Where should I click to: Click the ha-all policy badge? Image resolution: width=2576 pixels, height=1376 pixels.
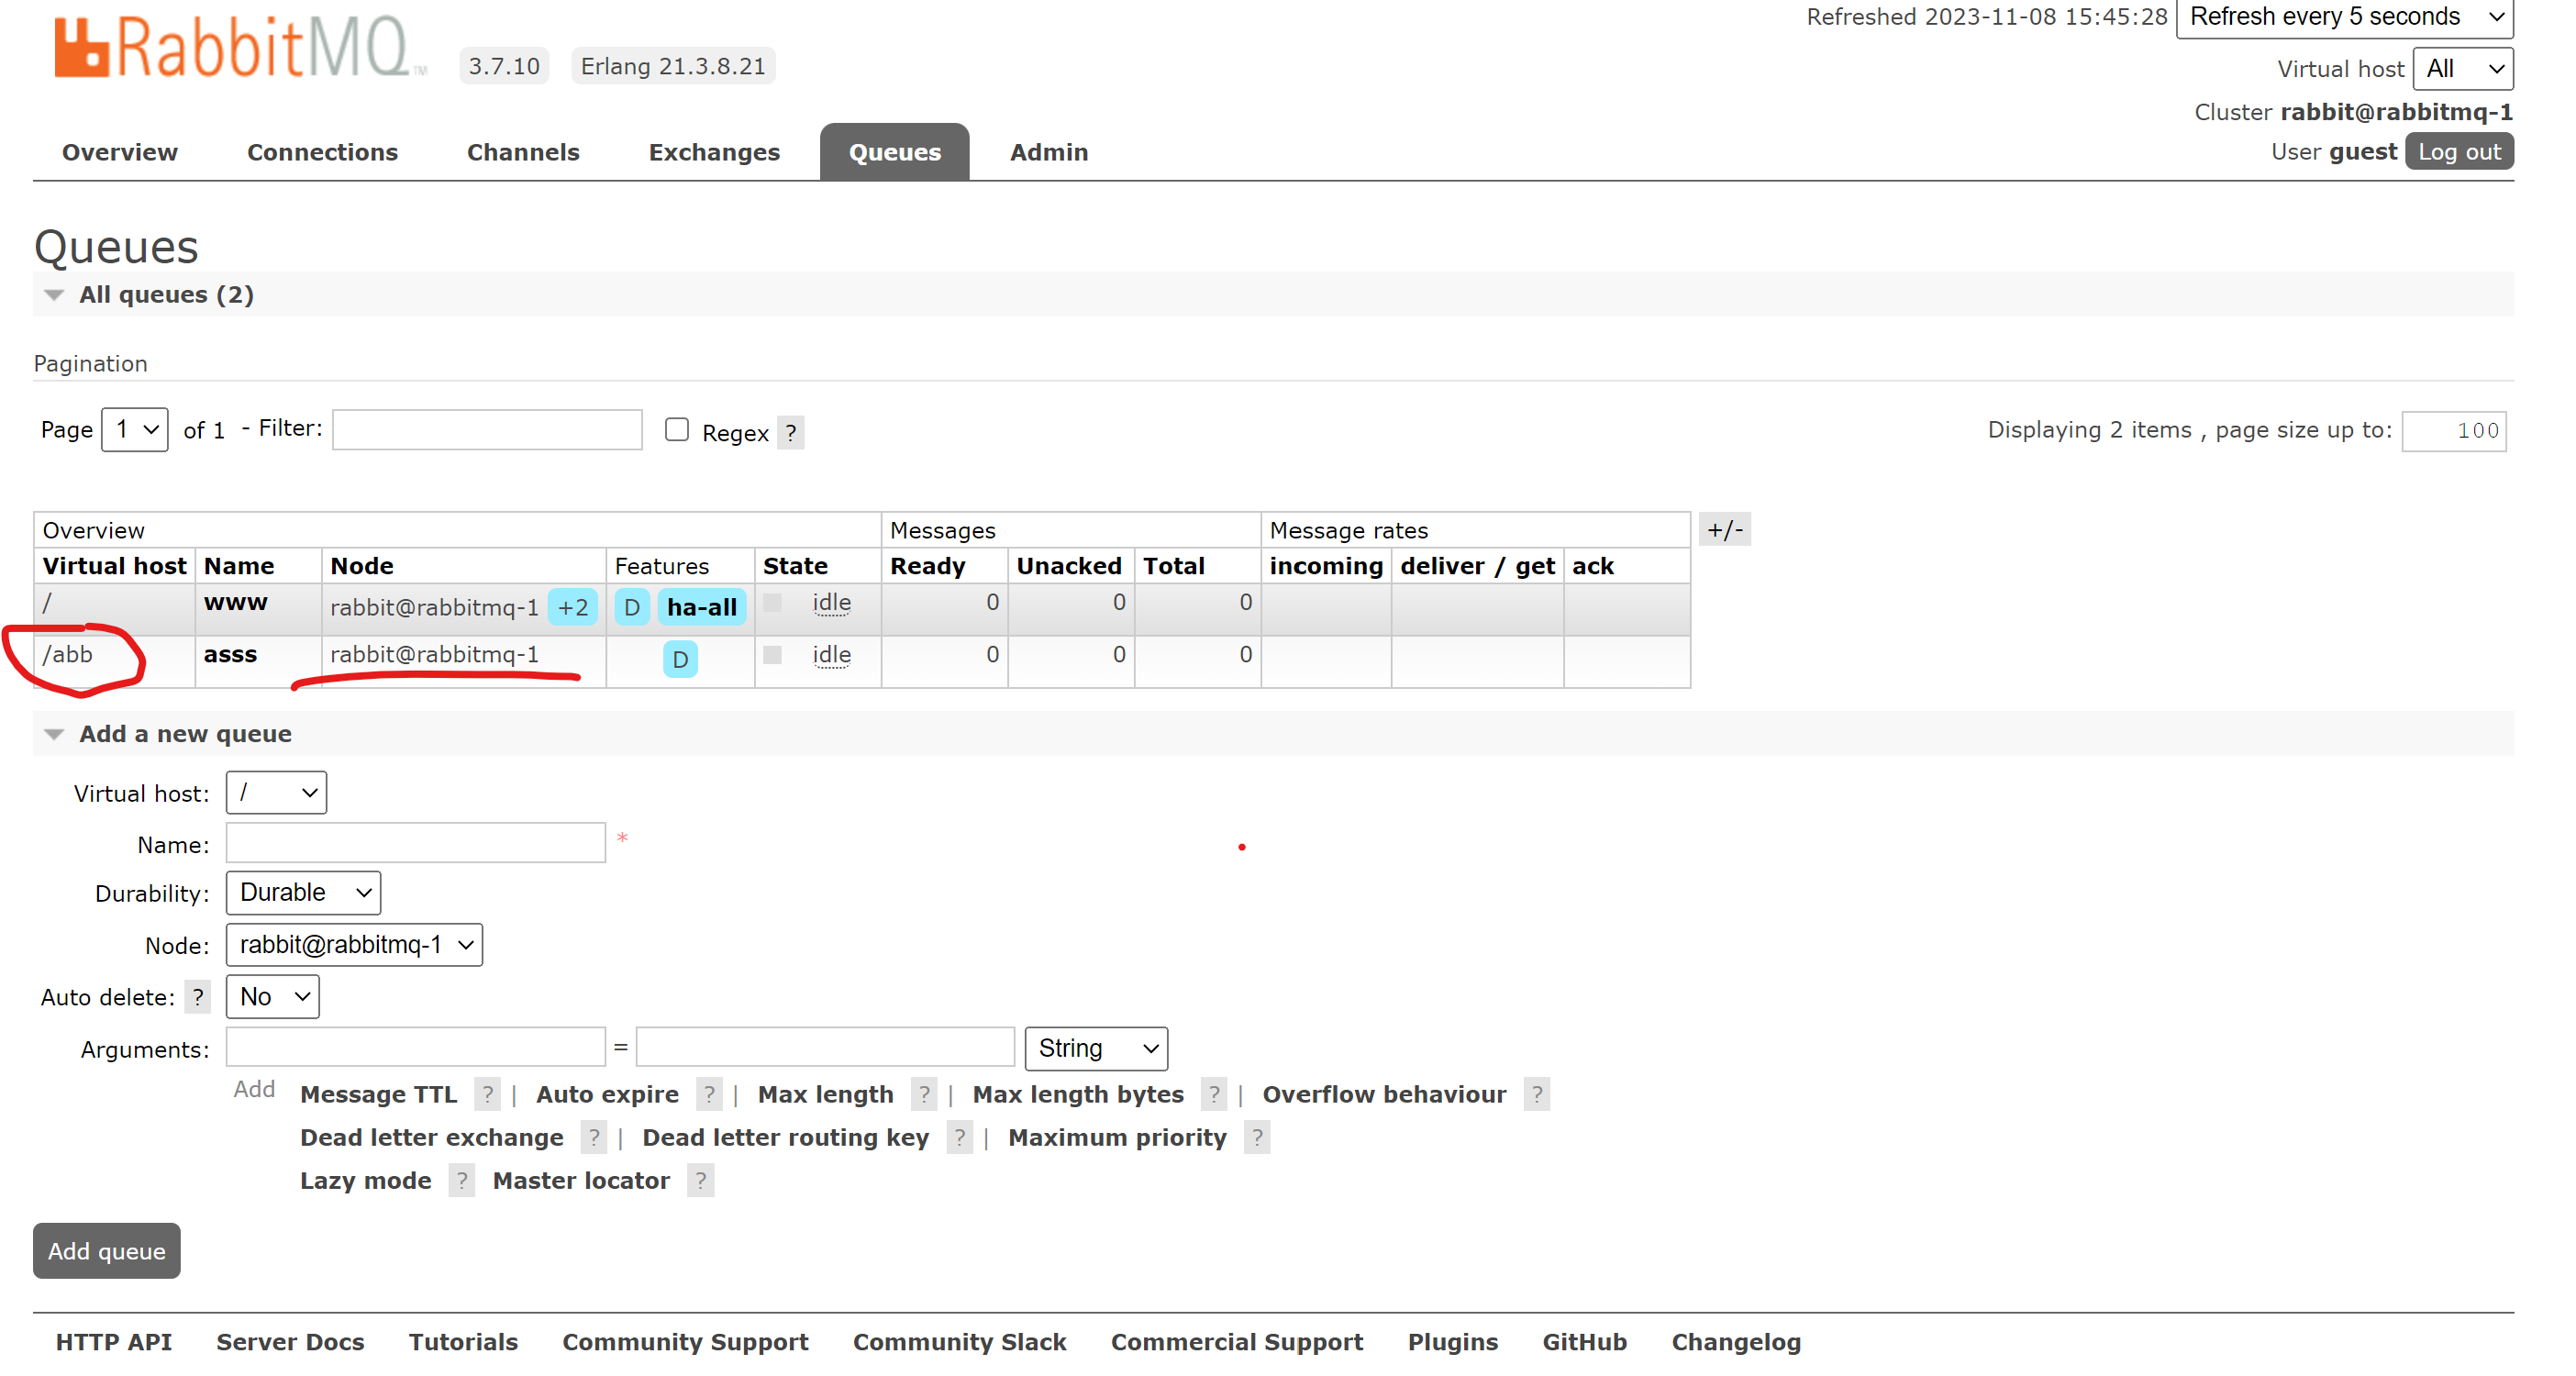click(x=701, y=607)
